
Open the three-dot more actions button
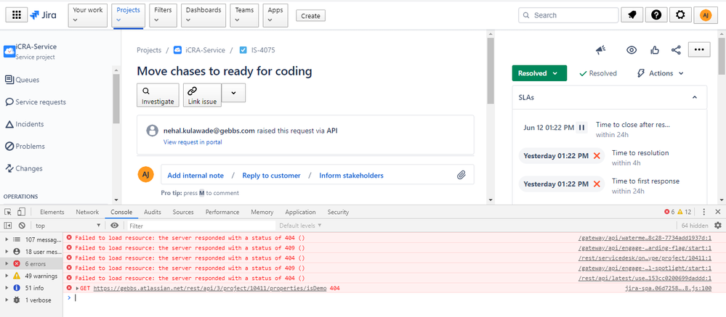[699, 50]
